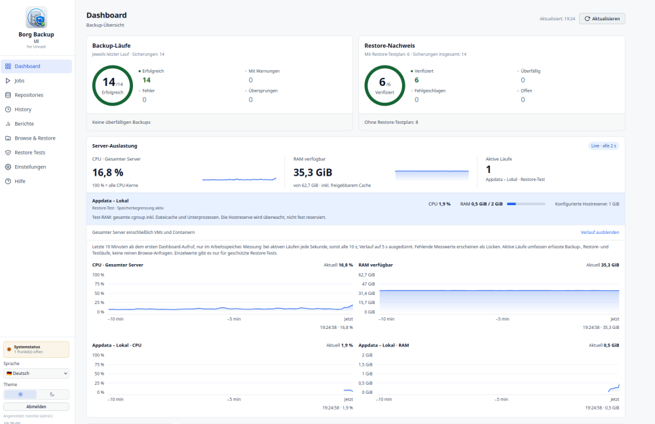The width and height of the screenshot is (655, 424).
Task: Click the Aktualisieren refresh button
Action: click(602, 19)
